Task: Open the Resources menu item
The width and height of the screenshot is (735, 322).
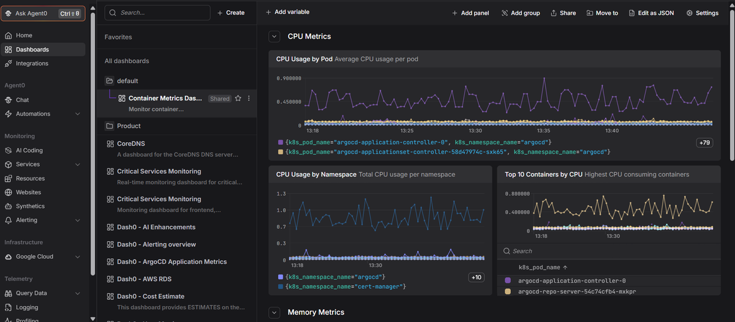Action: pos(43,179)
